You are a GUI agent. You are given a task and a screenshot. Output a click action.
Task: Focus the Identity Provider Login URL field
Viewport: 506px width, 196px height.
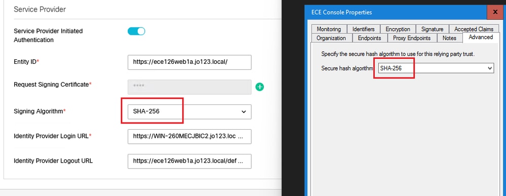pyautogui.click(x=189, y=137)
